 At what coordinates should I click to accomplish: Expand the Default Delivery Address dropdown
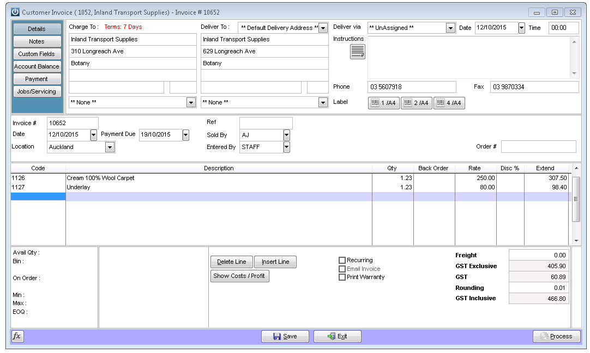(x=323, y=28)
